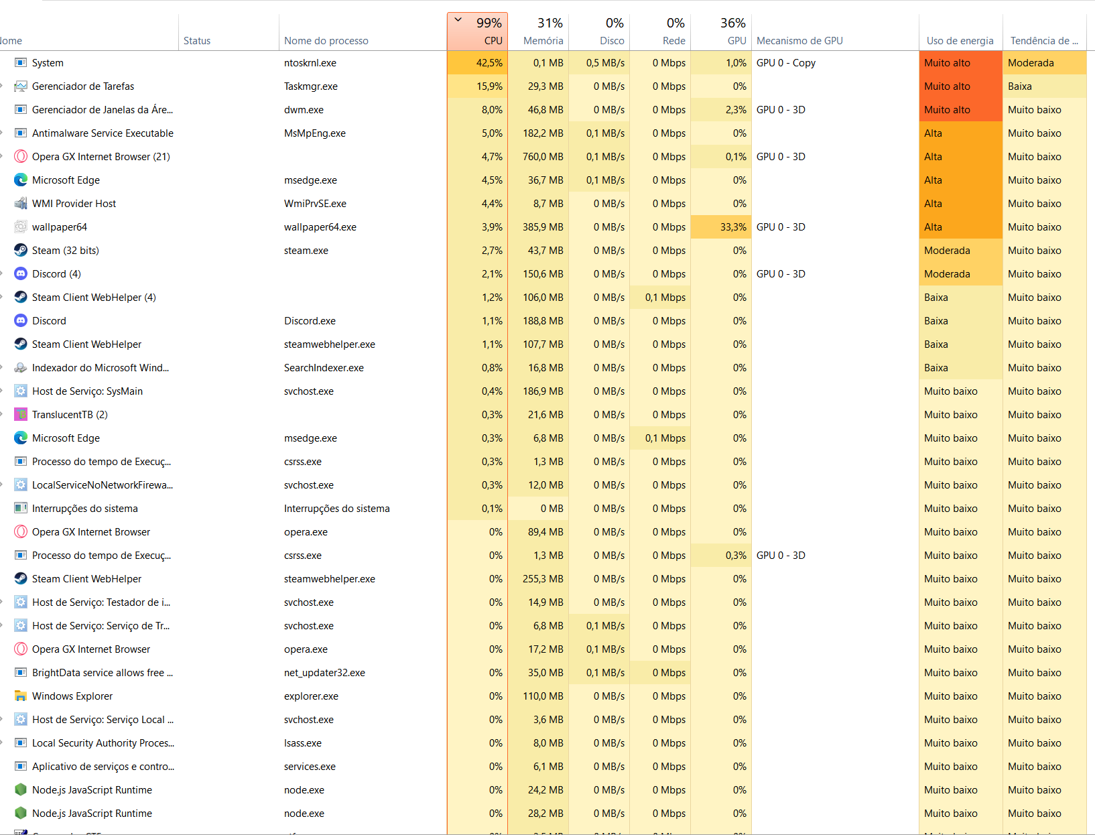
Task: Click the Discord.exe row icon
Action: [21, 321]
